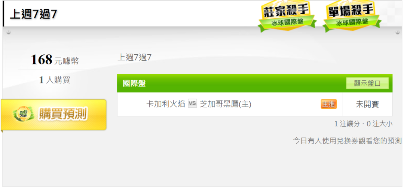This screenshot has height=188, width=404.
Task: Click the 1 注讓分、0 注大小 summary text
Action: 363,124
